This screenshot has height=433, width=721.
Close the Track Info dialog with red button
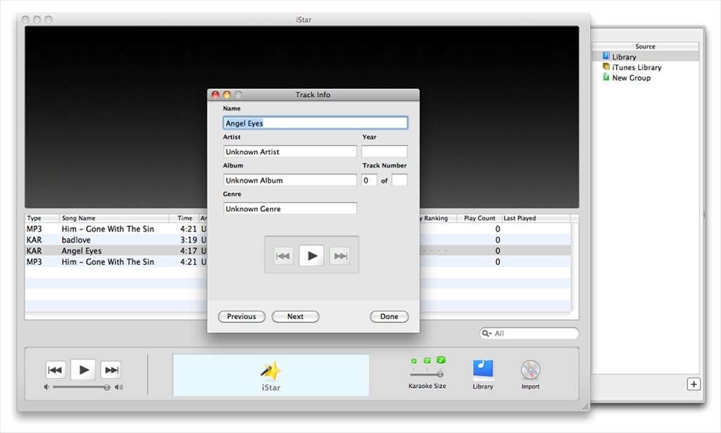click(x=215, y=94)
